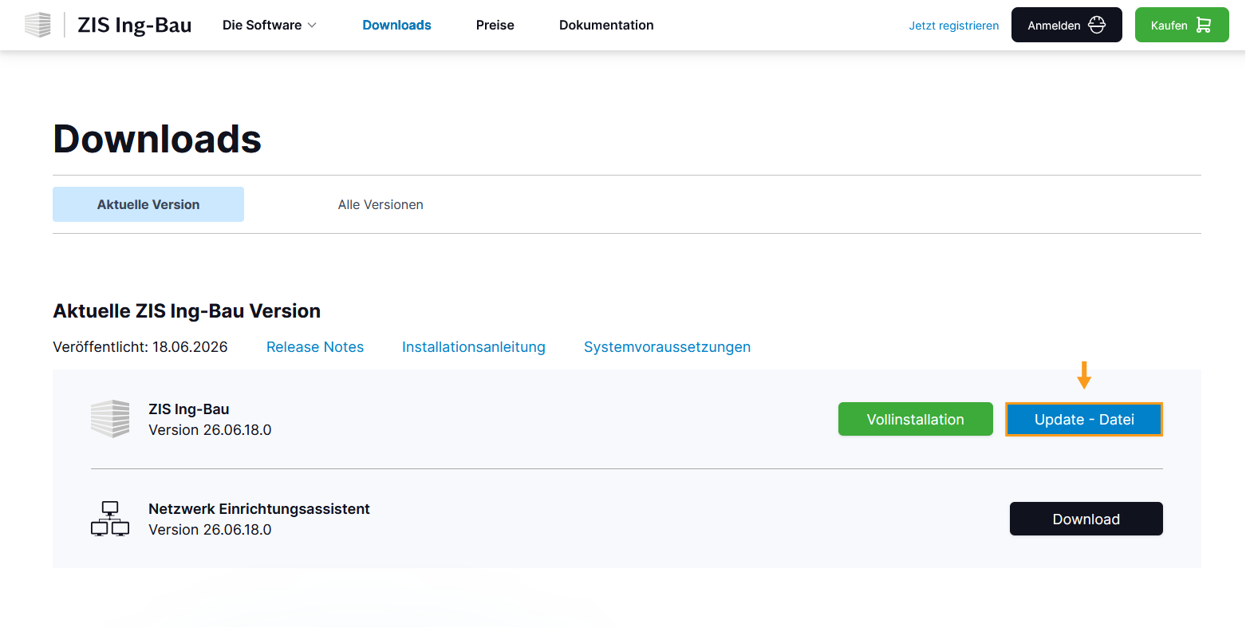This screenshot has height=628, width=1246.
Task: Click Version 26.06.18.0 under Netzwerk Einrichtungsassistent
Action: click(x=210, y=530)
